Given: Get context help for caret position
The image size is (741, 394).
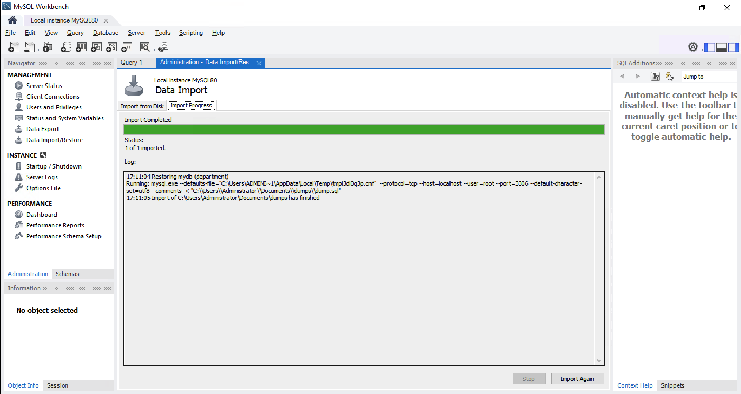Looking at the screenshot, I should (x=655, y=76).
